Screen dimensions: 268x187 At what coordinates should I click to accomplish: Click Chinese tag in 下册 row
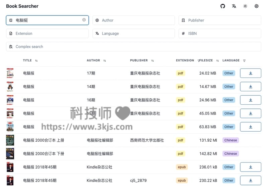coord(230,154)
